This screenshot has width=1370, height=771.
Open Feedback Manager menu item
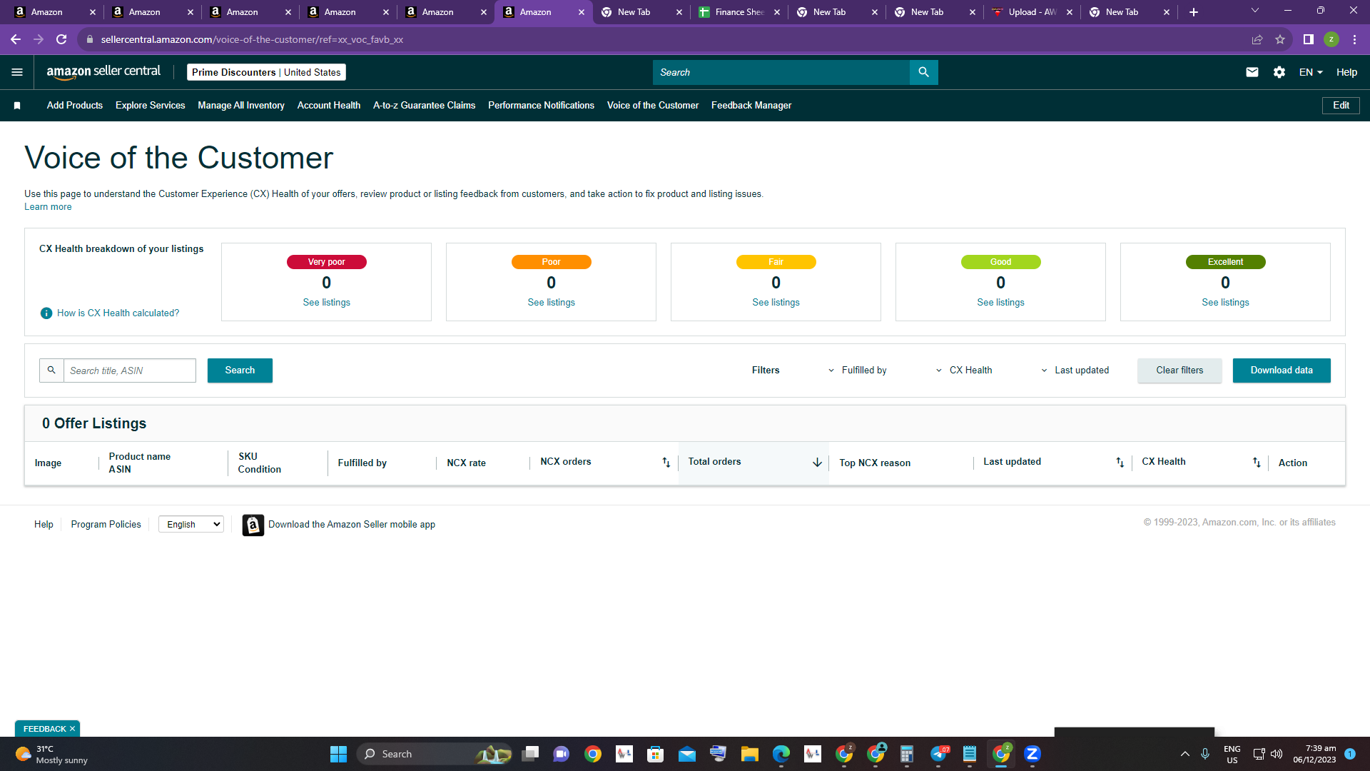(x=751, y=106)
